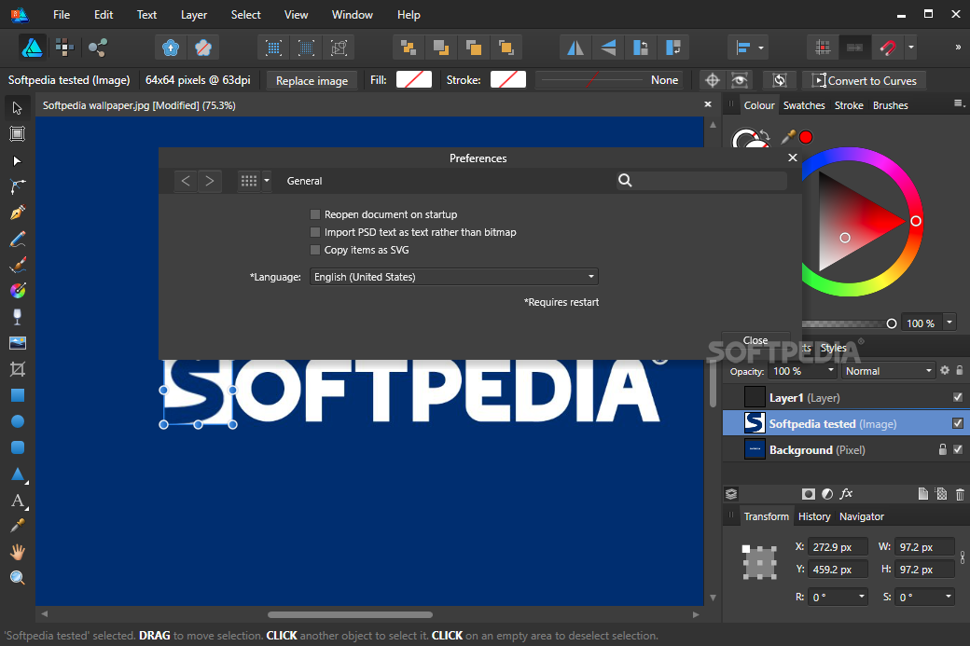
Task: Click the Fill colour swatch
Action: click(x=414, y=80)
